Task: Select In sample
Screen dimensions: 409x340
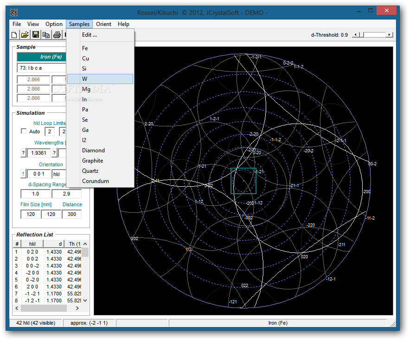Action: pyautogui.click(x=101, y=99)
